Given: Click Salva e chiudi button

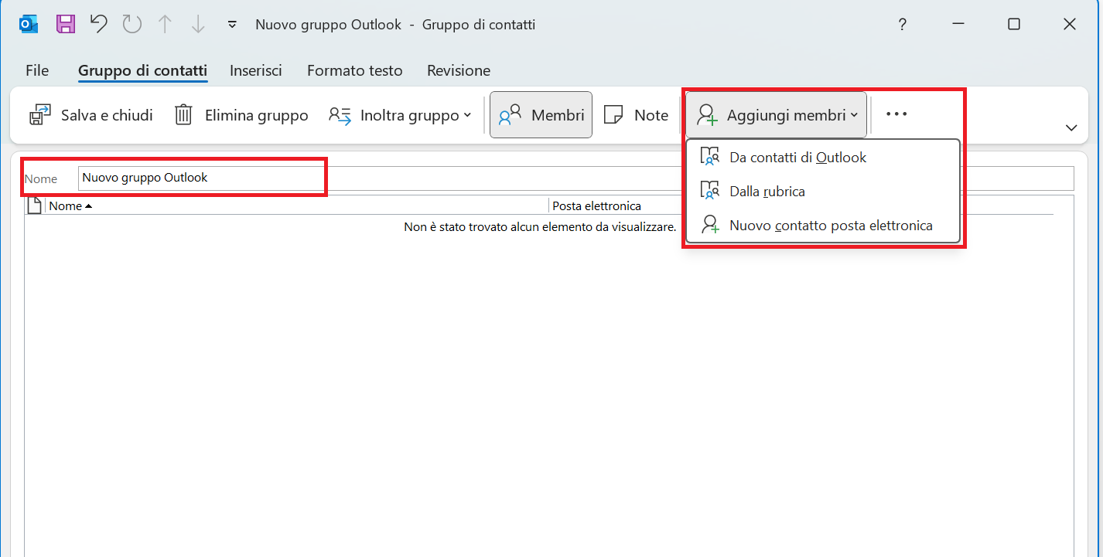Looking at the screenshot, I should 90,115.
